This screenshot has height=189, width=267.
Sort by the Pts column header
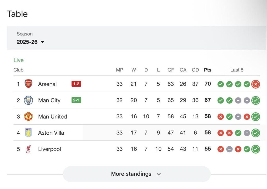(208, 70)
